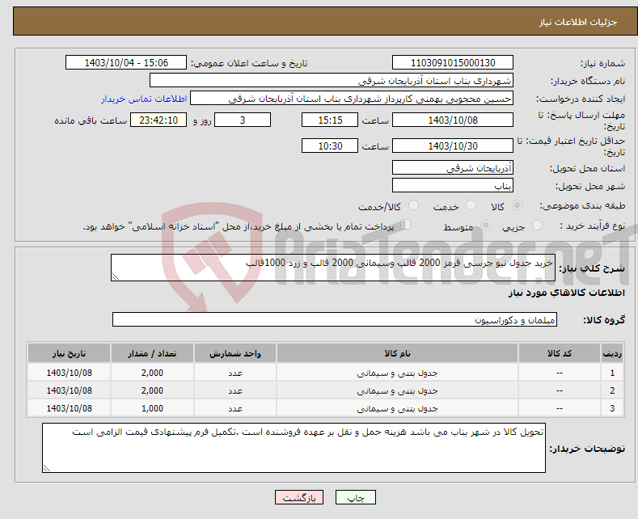Click the چاپ (print) button

356,497
